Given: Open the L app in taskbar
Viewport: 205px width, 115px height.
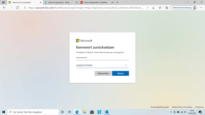Looking at the screenshot, I should [99, 112].
